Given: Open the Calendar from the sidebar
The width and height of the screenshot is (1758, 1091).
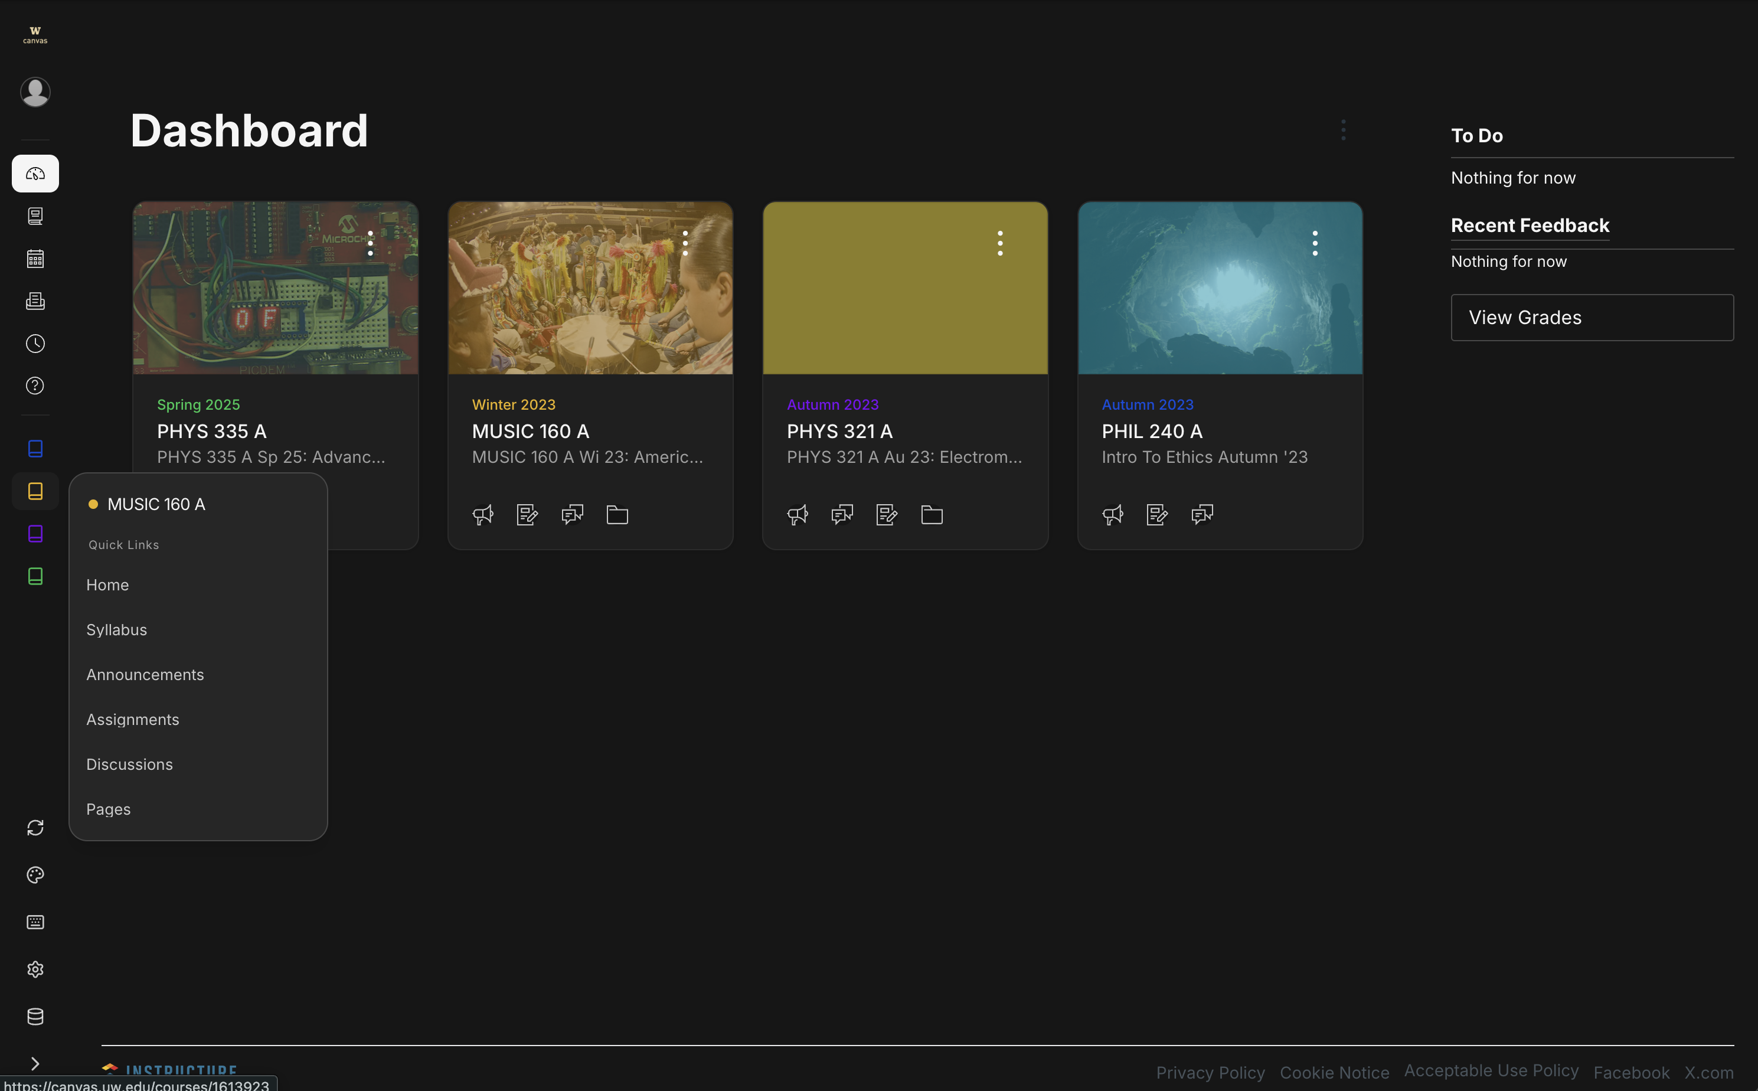Looking at the screenshot, I should pyautogui.click(x=35, y=257).
